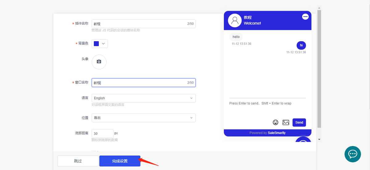This screenshot has height=170, width=370.
Task: Attach an image in chat preview
Action: coord(286,122)
